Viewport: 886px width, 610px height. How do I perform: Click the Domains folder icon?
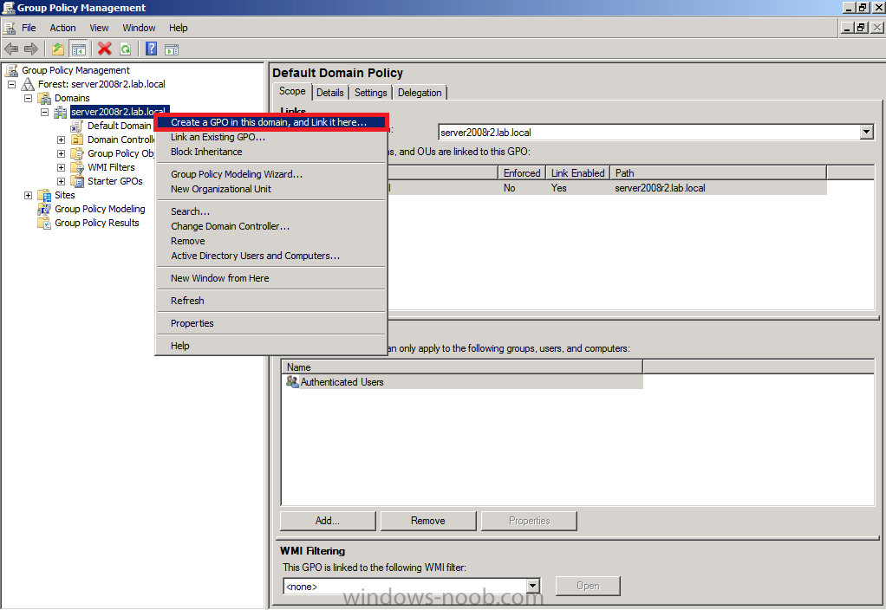(44, 98)
